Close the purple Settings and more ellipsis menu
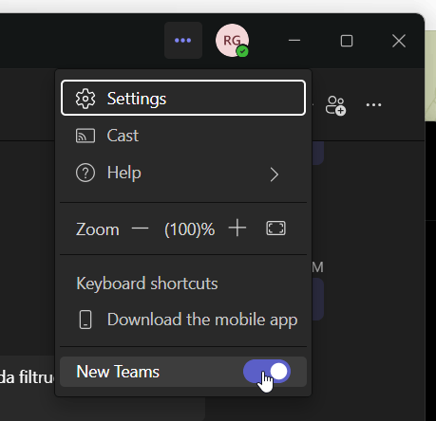 coord(183,40)
